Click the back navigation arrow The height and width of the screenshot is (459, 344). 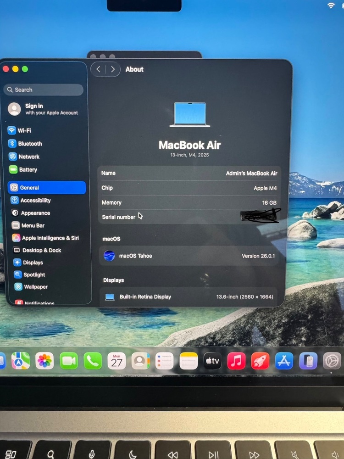tap(99, 69)
